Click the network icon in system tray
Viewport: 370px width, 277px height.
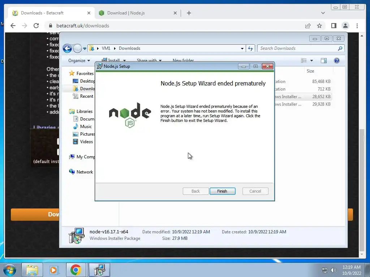325,270
